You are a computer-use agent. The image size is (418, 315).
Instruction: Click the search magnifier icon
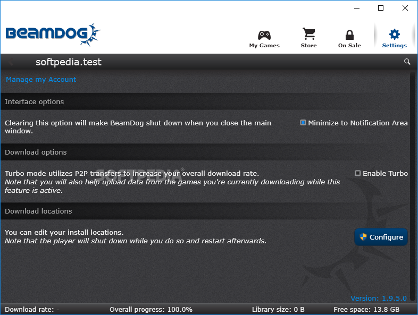407,62
